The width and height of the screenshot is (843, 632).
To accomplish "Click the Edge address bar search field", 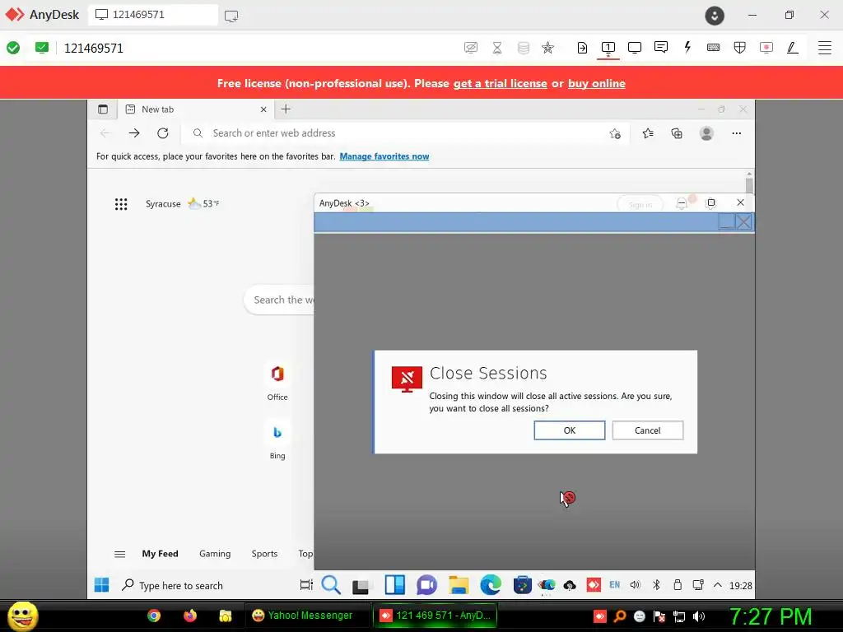I will (x=398, y=132).
